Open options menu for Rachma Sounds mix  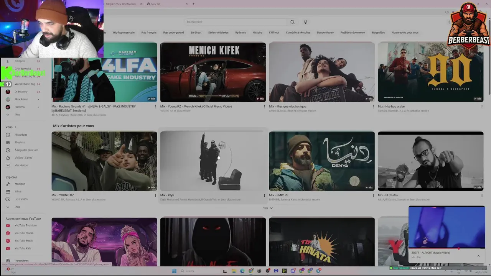[155, 107]
